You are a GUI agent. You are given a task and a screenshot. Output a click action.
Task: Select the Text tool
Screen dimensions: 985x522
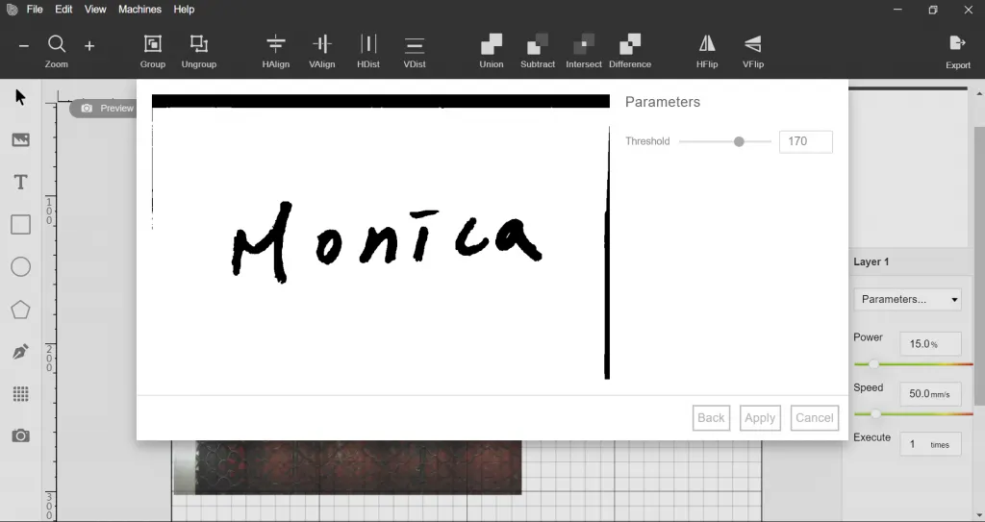21,182
